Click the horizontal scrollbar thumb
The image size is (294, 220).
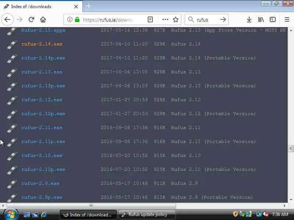[91, 206]
